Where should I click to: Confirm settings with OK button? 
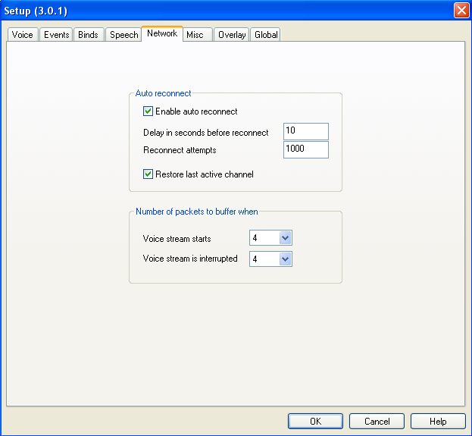coord(315,421)
